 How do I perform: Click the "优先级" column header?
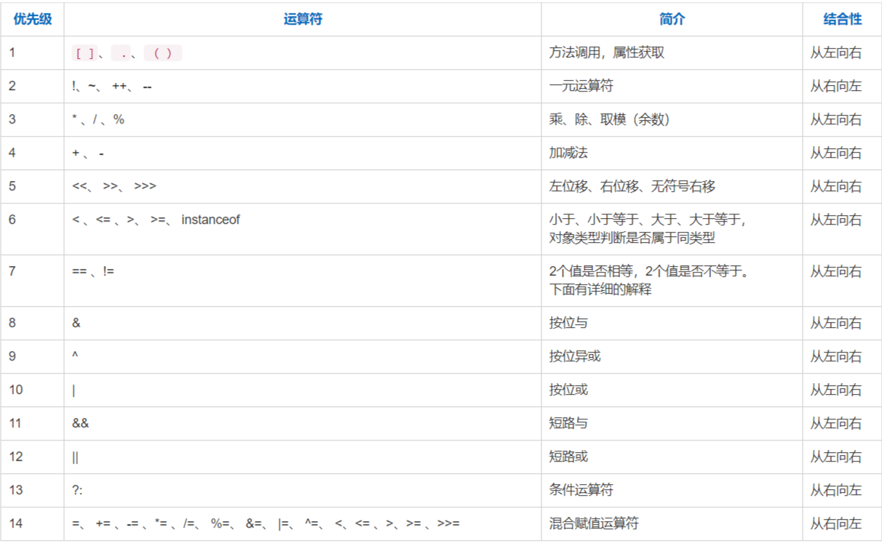click(x=33, y=20)
